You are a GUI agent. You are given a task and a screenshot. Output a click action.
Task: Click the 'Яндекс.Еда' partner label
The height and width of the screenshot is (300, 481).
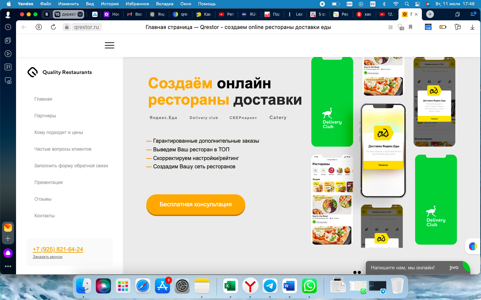tap(163, 118)
